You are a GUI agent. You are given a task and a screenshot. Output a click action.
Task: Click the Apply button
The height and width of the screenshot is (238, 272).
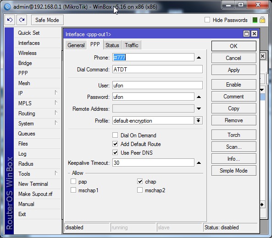tap(233, 70)
